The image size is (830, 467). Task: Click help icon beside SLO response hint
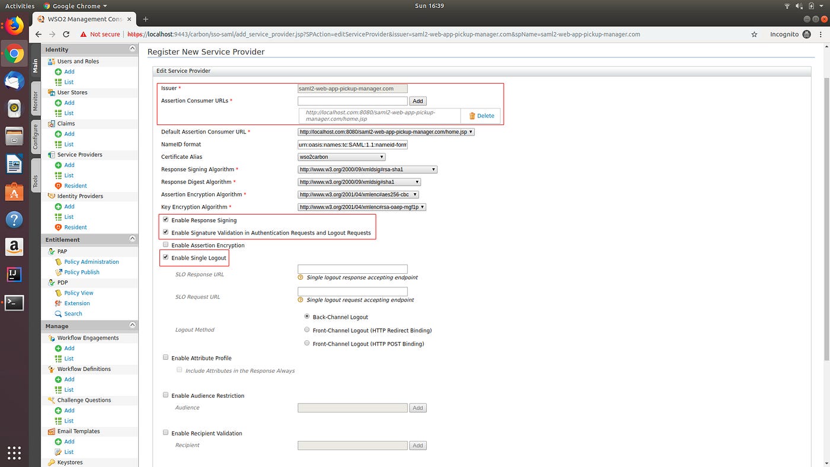[x=301, y=277]
